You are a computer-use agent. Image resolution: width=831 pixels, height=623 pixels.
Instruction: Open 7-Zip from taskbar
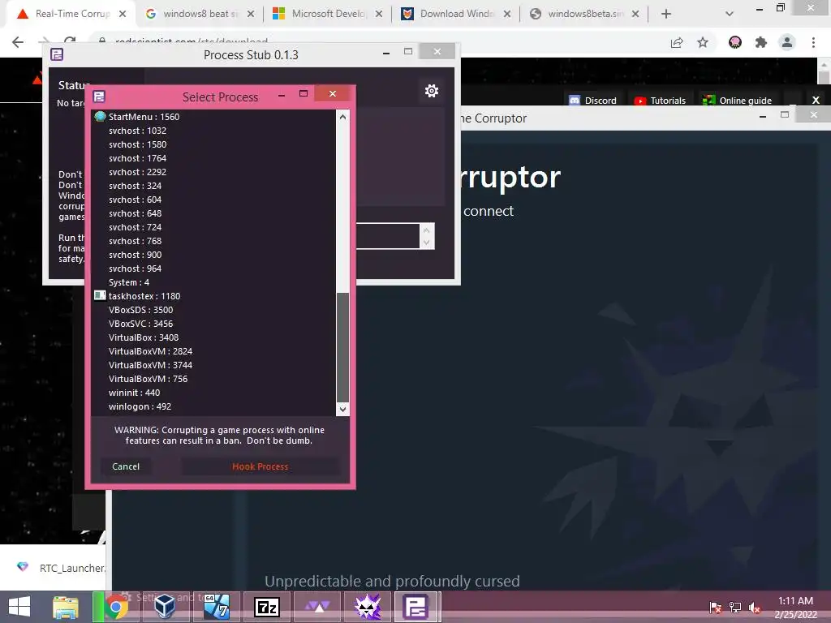267,607
